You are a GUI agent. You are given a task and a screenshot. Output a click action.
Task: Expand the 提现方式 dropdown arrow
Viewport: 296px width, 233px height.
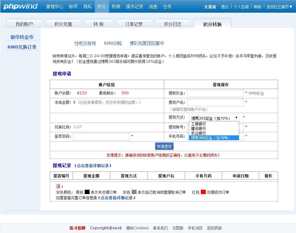coord(236,118)
